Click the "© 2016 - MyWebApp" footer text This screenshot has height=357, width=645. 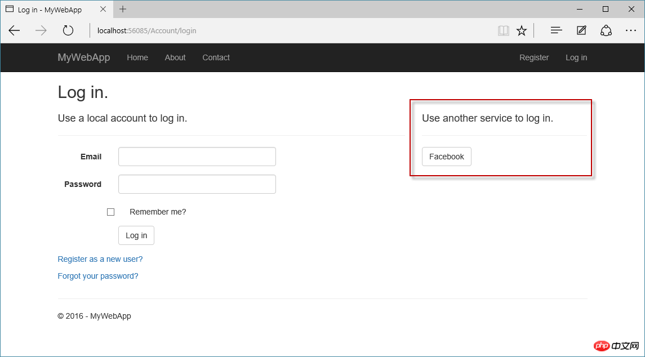pyautogui.click(x=94, y=316)
